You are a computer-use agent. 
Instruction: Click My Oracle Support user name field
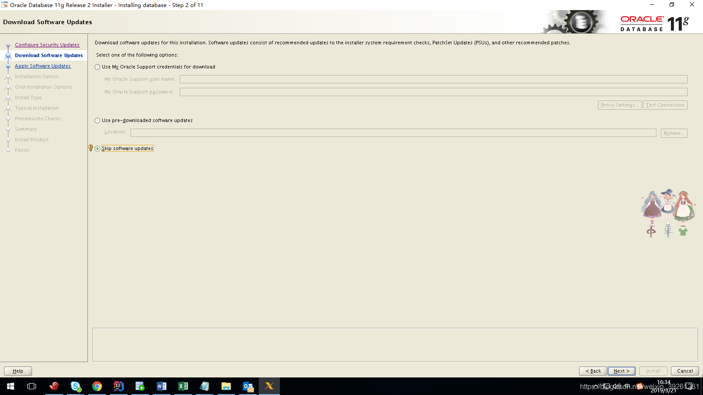point(434,79)
